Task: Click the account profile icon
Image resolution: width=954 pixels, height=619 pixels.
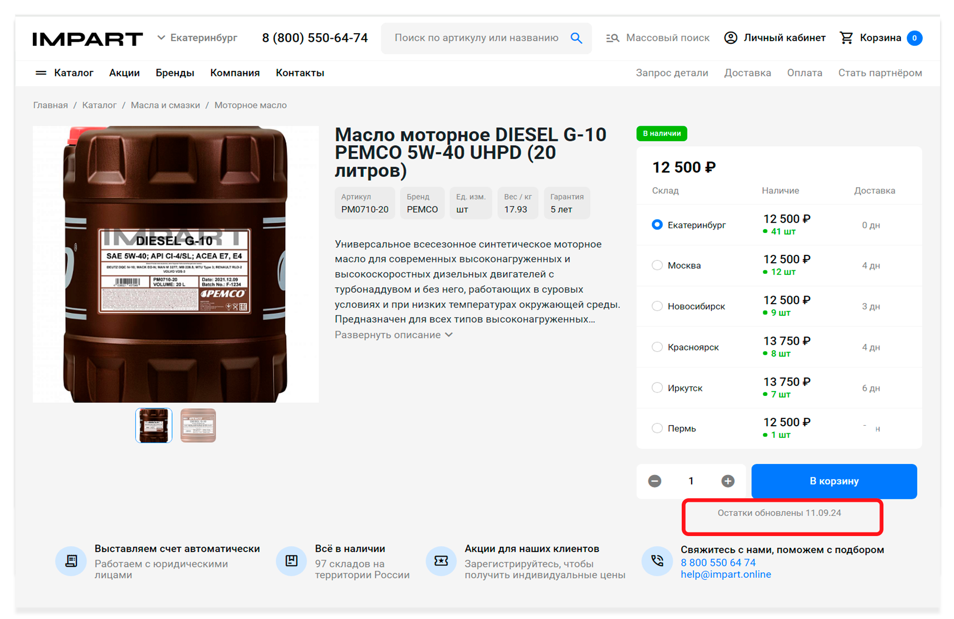Action: tap(730, 38)
